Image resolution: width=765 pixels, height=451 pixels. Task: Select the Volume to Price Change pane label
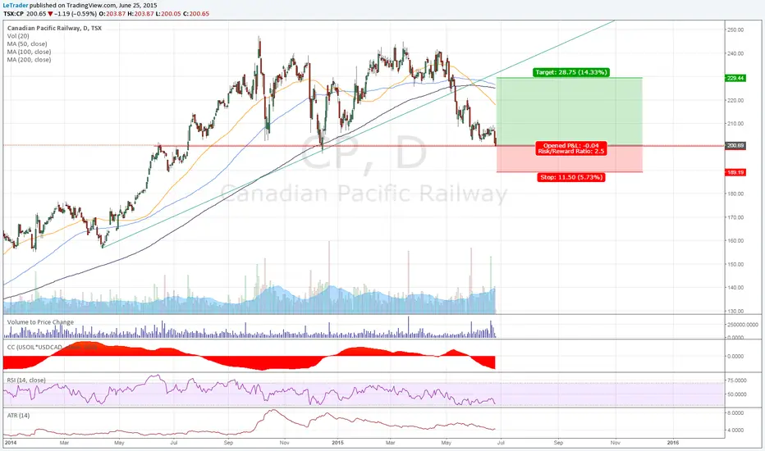pos(40,322)
